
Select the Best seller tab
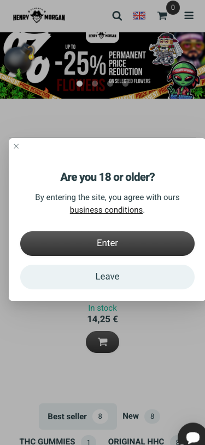(78, 417)
